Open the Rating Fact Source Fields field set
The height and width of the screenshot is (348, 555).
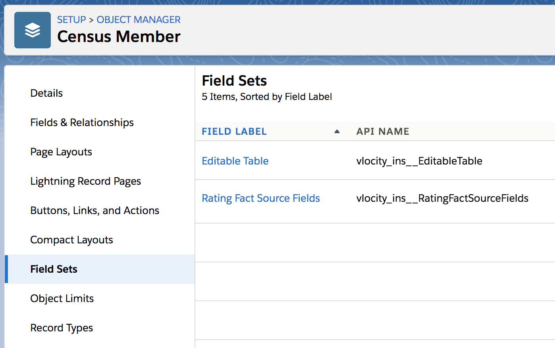pos(261,198)
